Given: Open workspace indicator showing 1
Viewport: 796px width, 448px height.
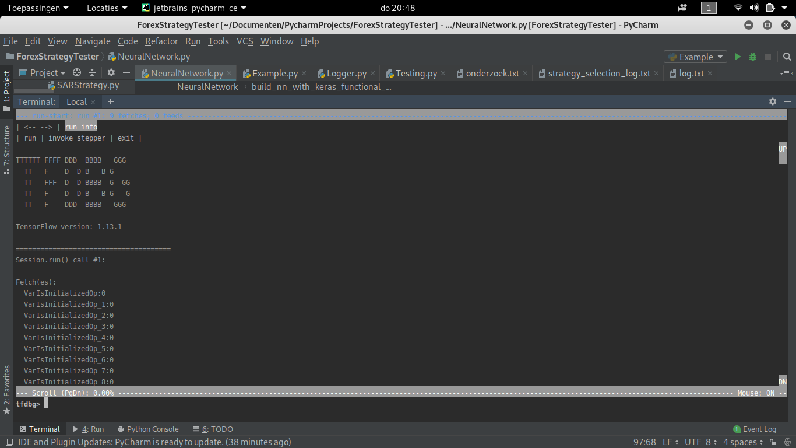Looking at the screenshot, I should click(x=709, y=8).
